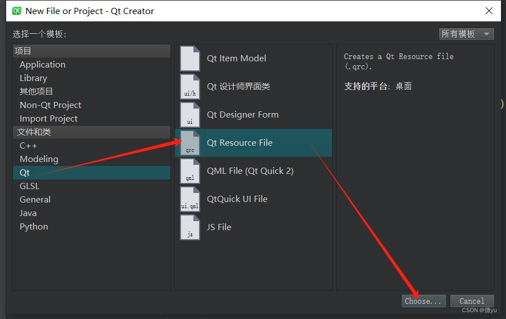Select GLSL category

pyautogui.click(x=92, y=186)
